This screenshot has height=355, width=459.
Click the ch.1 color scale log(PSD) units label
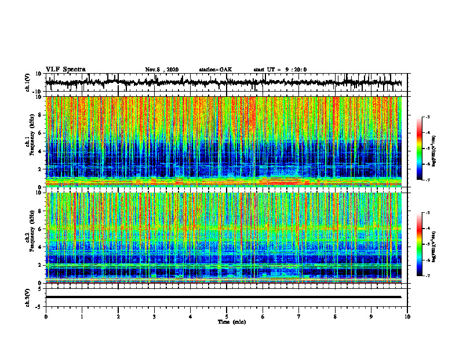(x=434, y=151)
